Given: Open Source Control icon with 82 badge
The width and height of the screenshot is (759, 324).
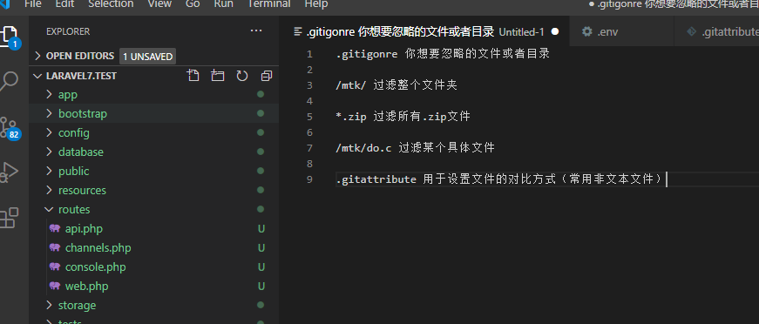Looking at the screenshot, I should coord(10,128).
